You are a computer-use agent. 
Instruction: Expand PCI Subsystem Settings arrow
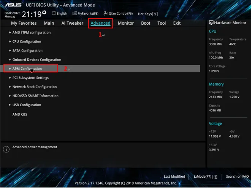click(10, 78)
